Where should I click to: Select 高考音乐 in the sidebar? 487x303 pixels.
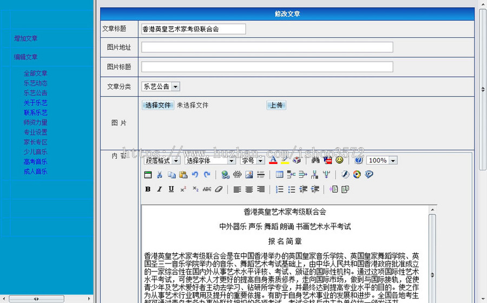(x=35, y=162)
